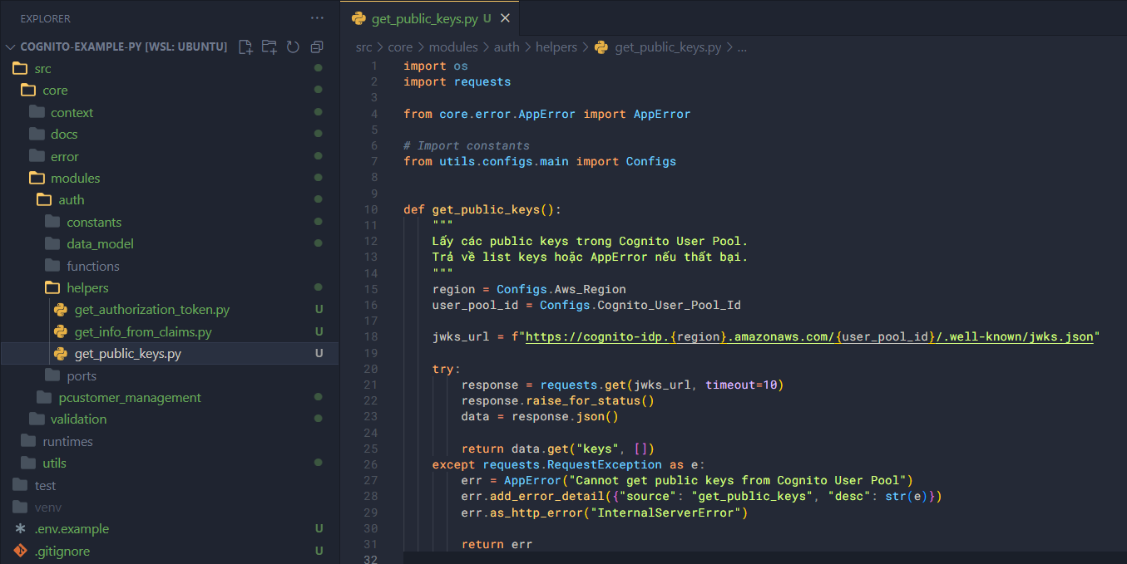Collapse all folders in Explorer

tap(317, 47)
